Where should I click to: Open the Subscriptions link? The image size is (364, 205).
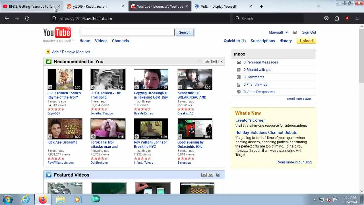pos(263,41)
